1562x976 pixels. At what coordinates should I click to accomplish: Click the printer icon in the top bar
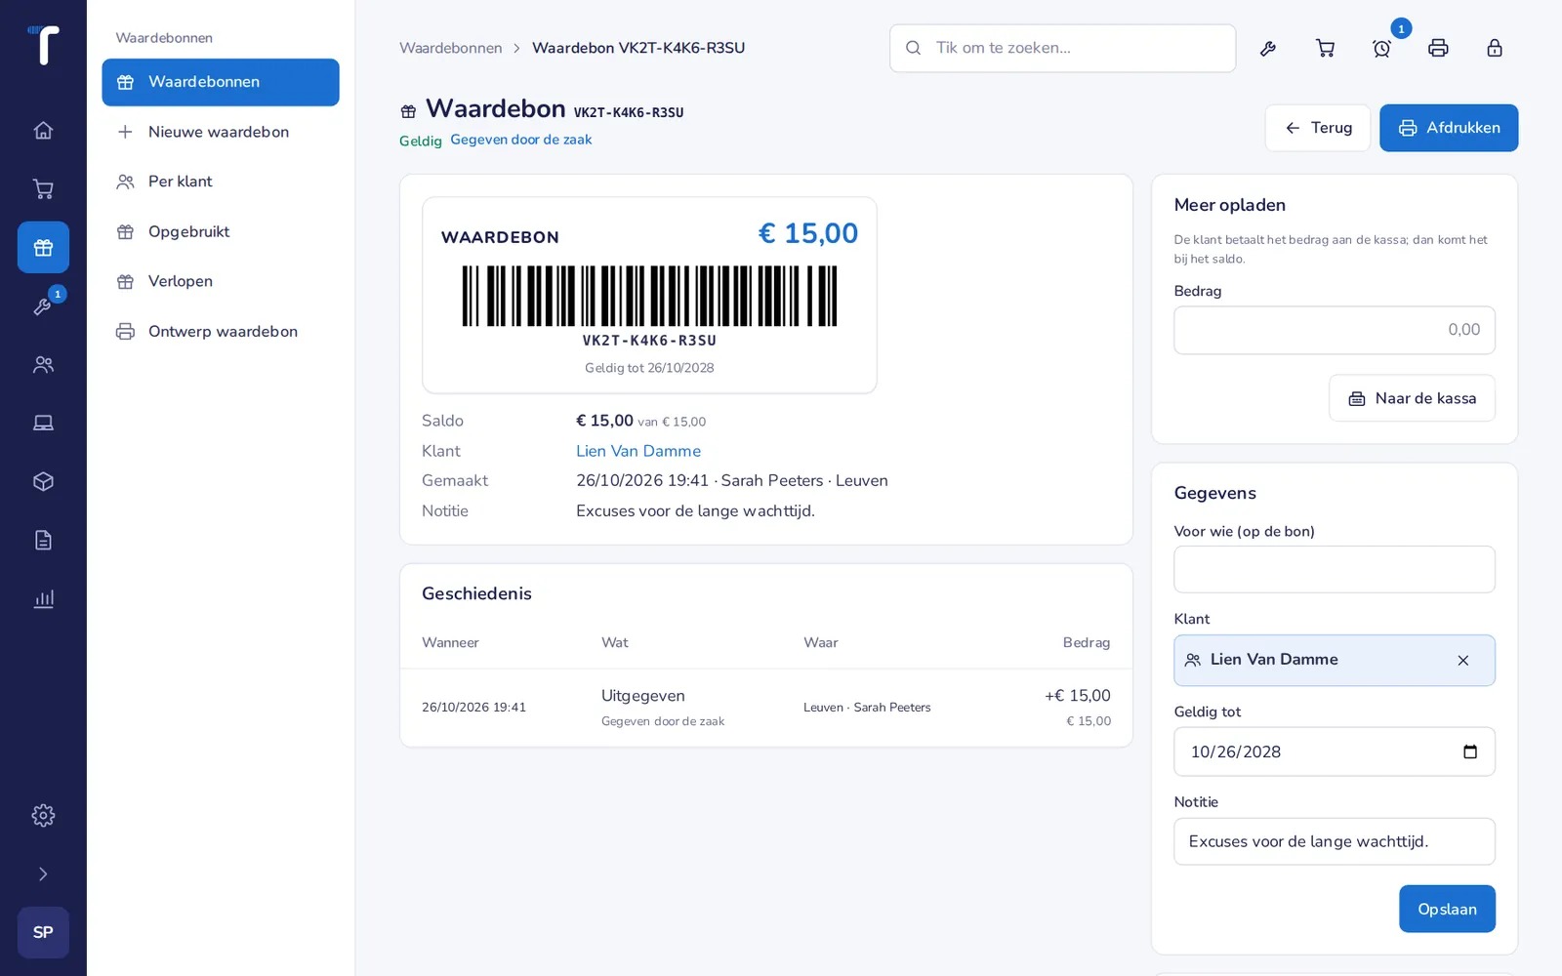click(x=1438, y=48)
